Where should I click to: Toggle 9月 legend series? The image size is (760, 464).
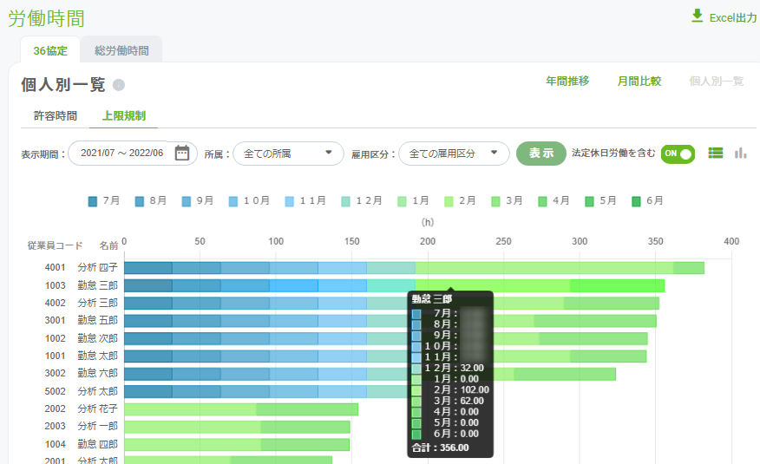pos(198,200)
